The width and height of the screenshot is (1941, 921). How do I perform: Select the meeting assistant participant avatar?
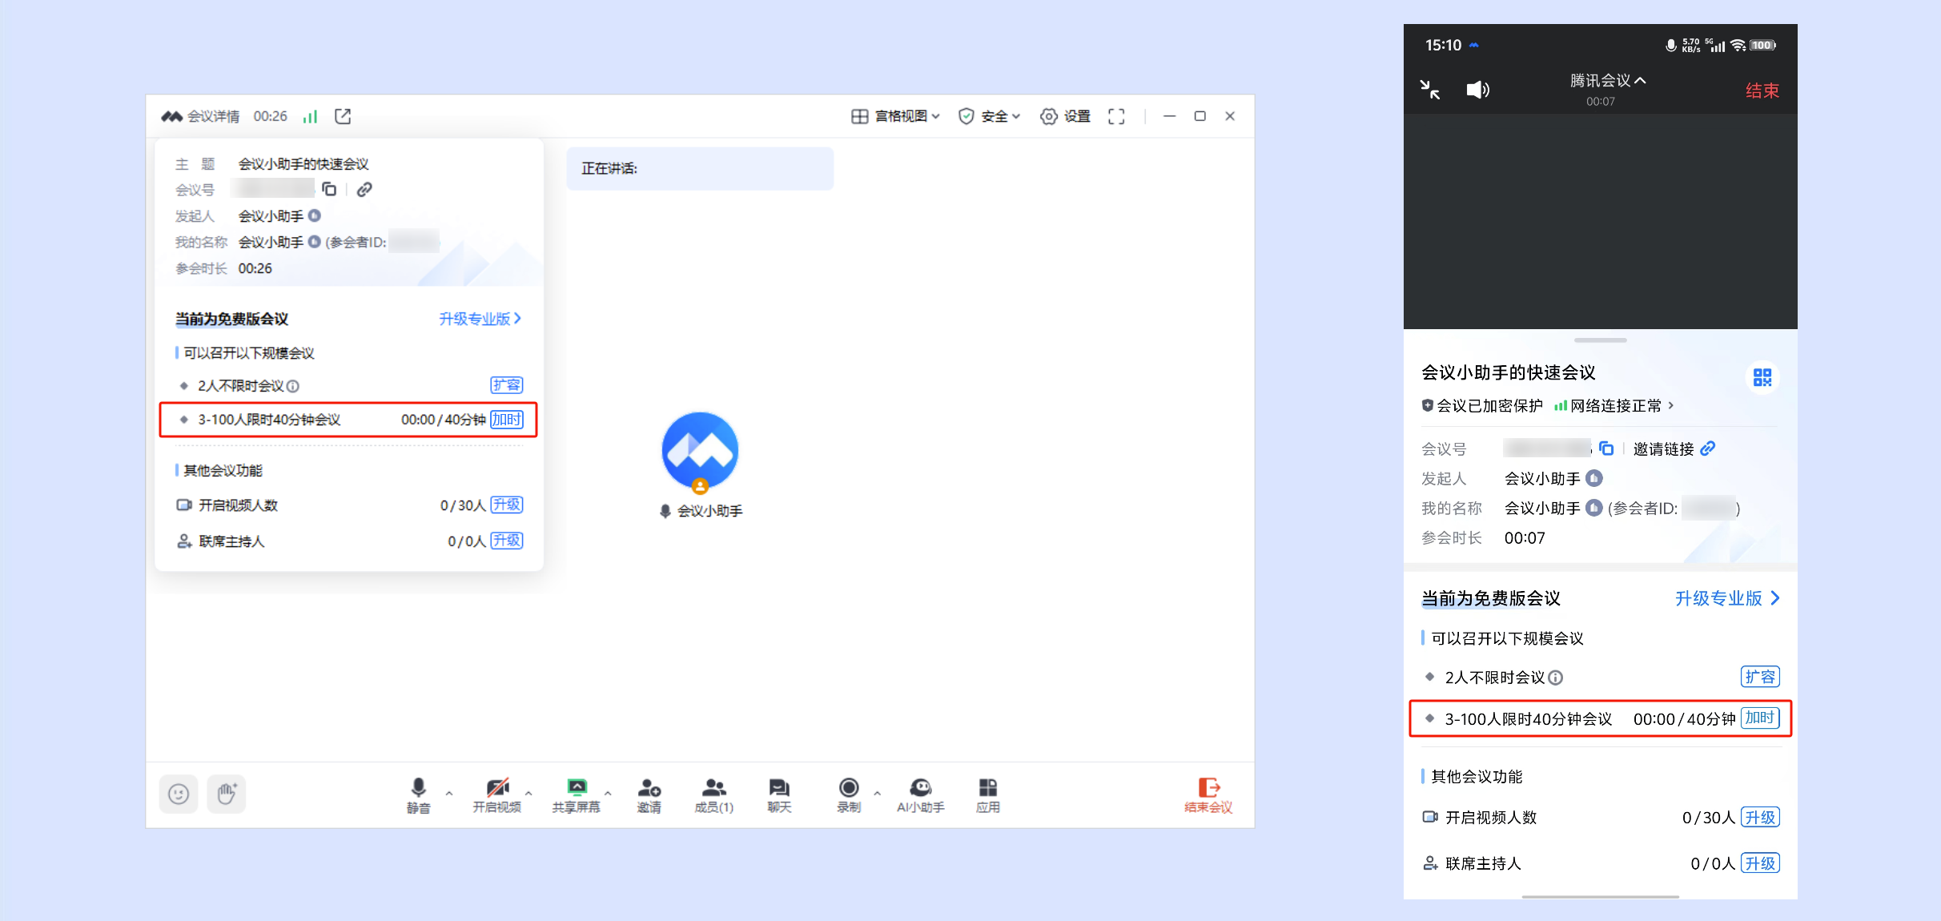(x=700, y=451)
